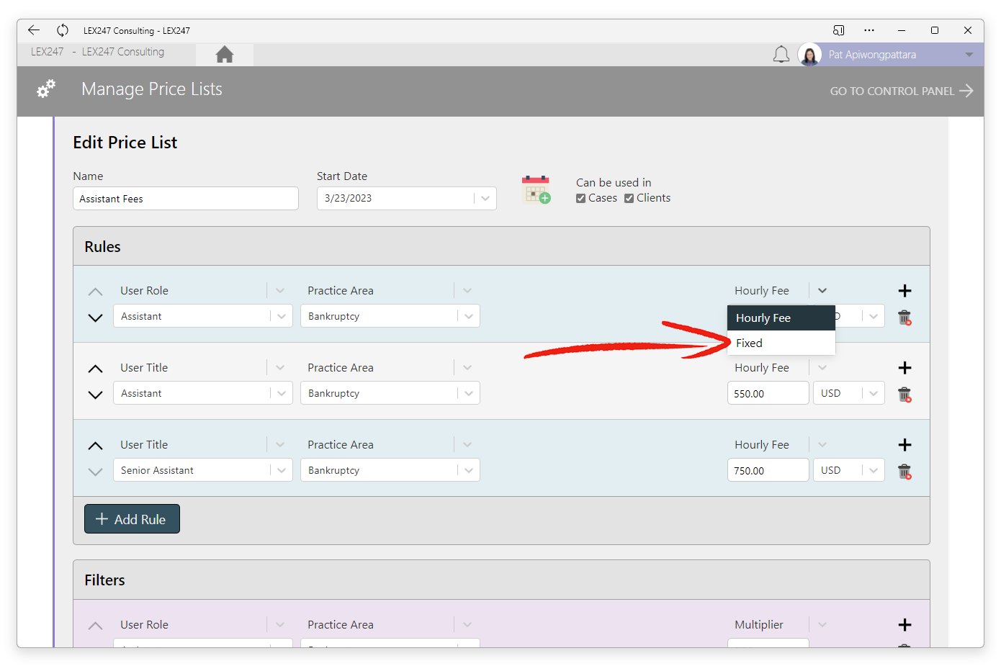Click the Filters section heading

pyautogui.click(x=104, y=580)
